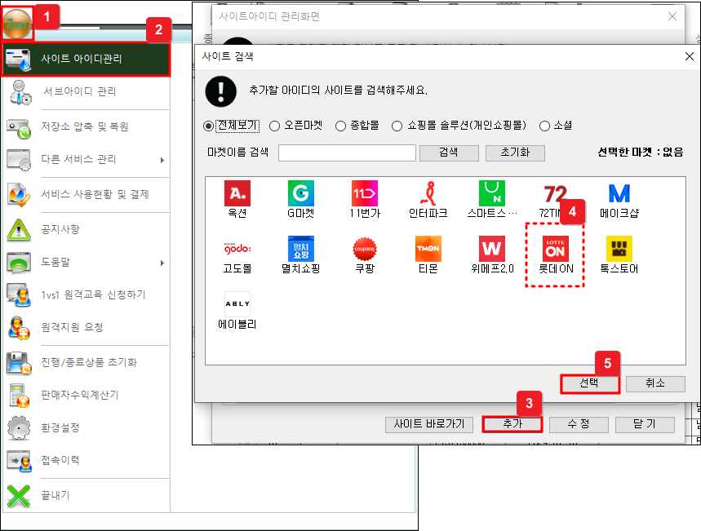Close the 사이트 검색 dialog
Viewport: 701px width, 531px height.
(690, 56)
